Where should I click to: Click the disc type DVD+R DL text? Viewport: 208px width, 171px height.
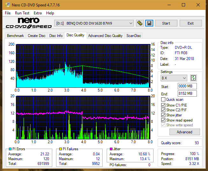(183, 48)
